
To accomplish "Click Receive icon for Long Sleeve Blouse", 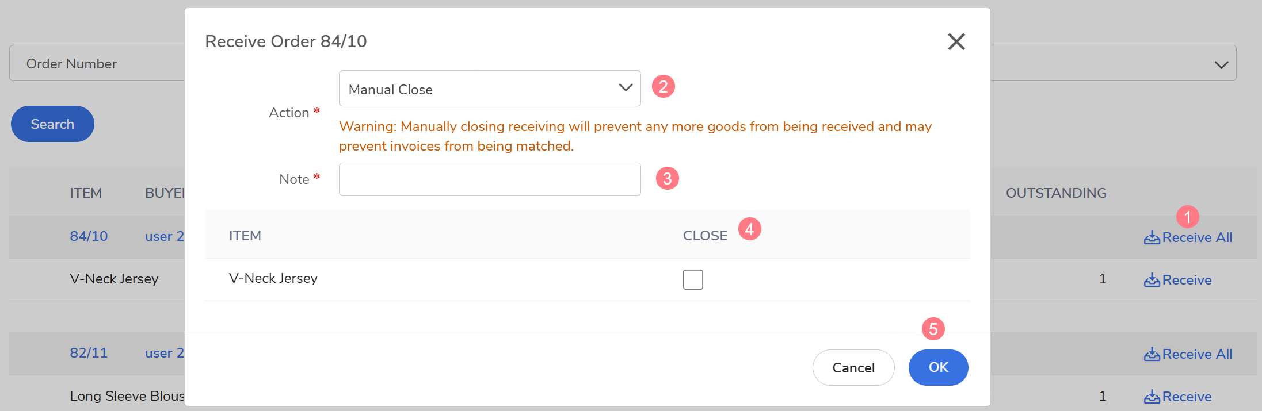I will tap(1152, 397).
